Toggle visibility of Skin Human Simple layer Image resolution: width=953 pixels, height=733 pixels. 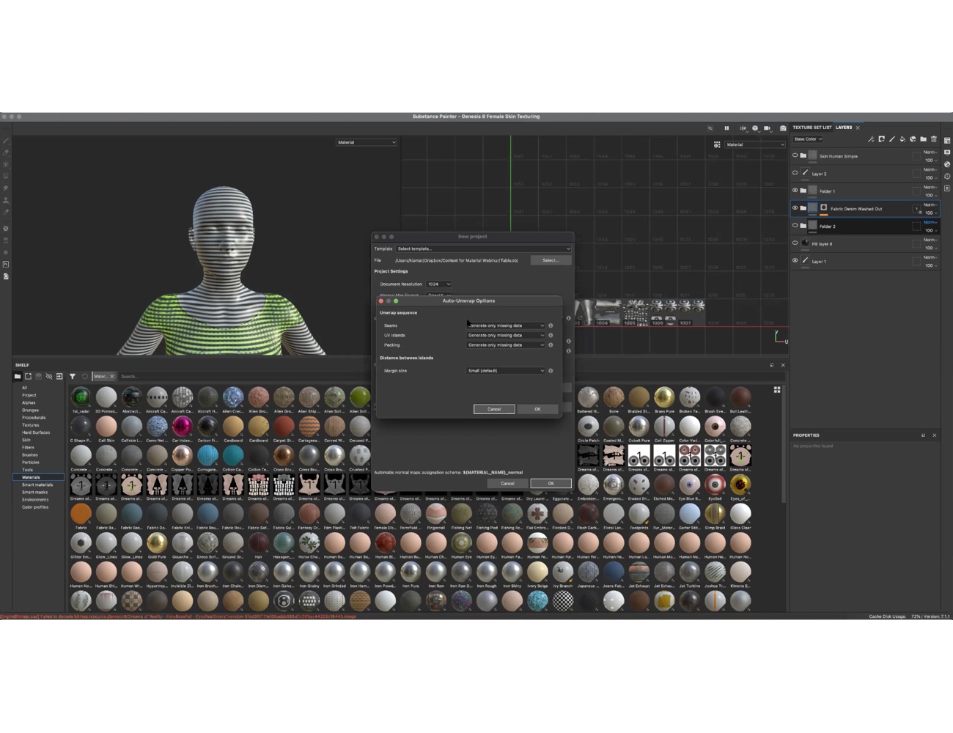point(795,155)
